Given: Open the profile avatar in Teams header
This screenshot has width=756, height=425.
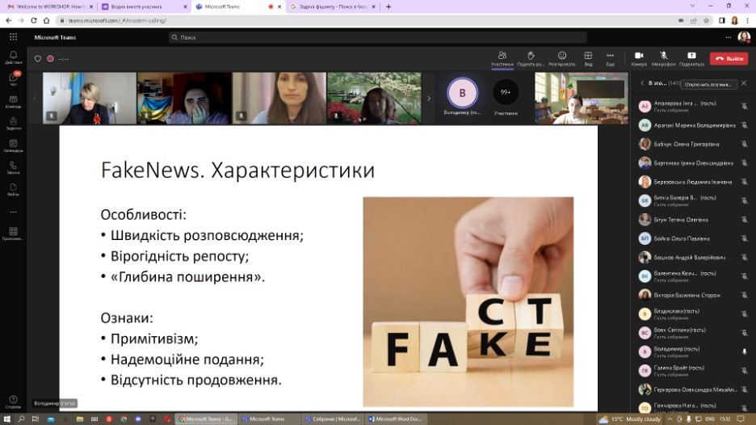Looking at the screenshot, I should (743, 37).
